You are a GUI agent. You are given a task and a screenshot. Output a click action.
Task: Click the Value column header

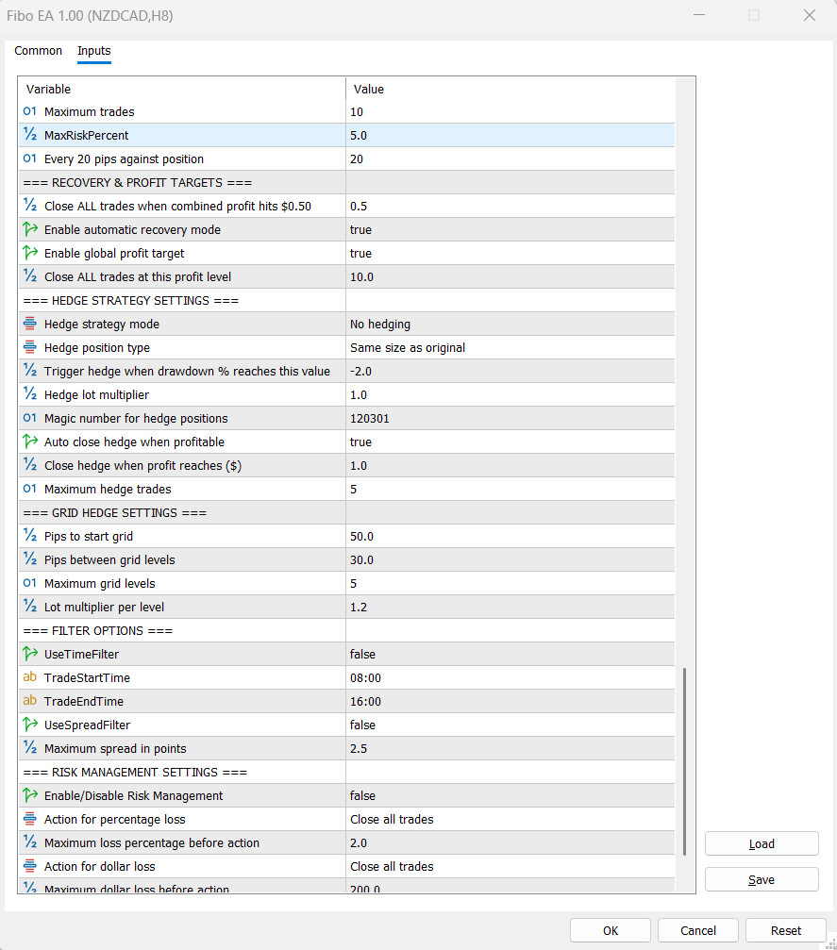(510, 89)
